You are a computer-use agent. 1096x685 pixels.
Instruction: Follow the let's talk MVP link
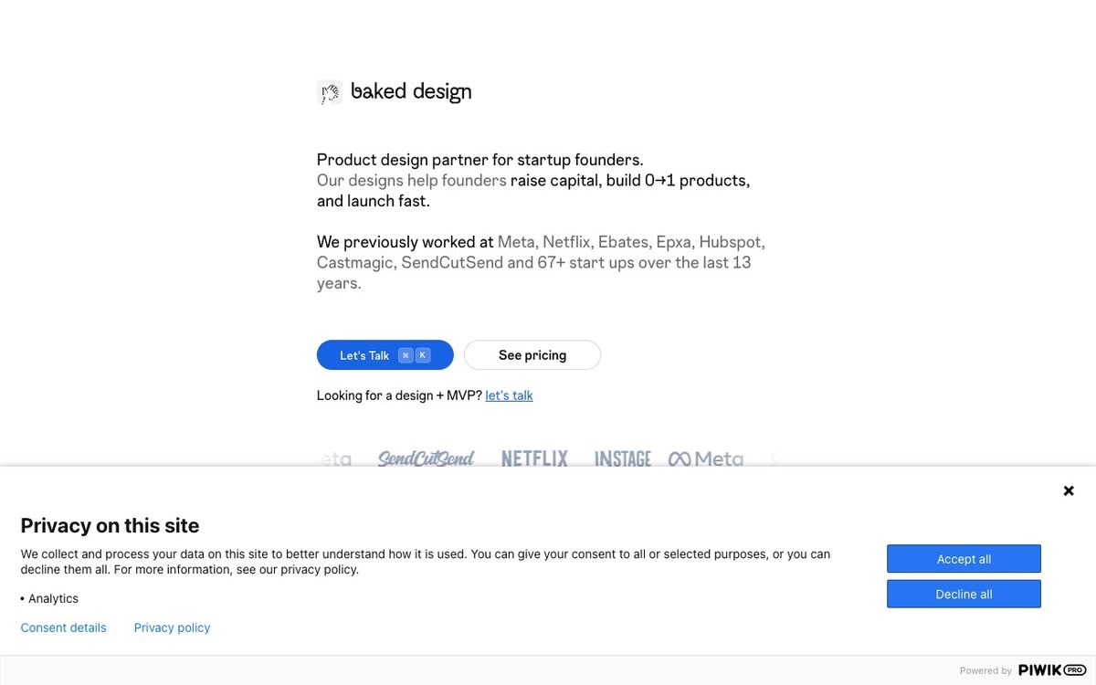point(509,395)
